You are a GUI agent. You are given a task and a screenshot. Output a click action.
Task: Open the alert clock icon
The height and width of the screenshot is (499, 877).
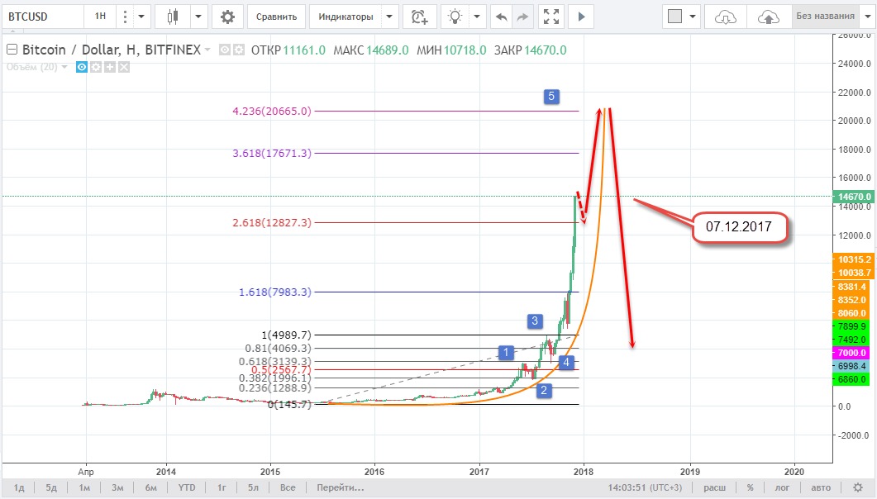click(420, 17)
